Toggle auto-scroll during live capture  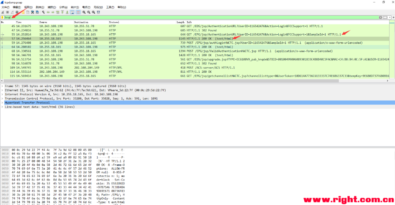[72, 12]
